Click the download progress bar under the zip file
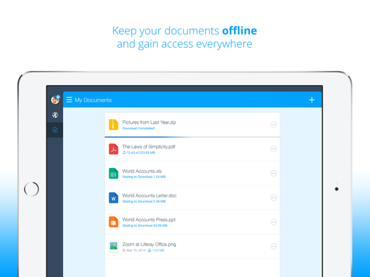370x277 pixels. tap(192, 137)
